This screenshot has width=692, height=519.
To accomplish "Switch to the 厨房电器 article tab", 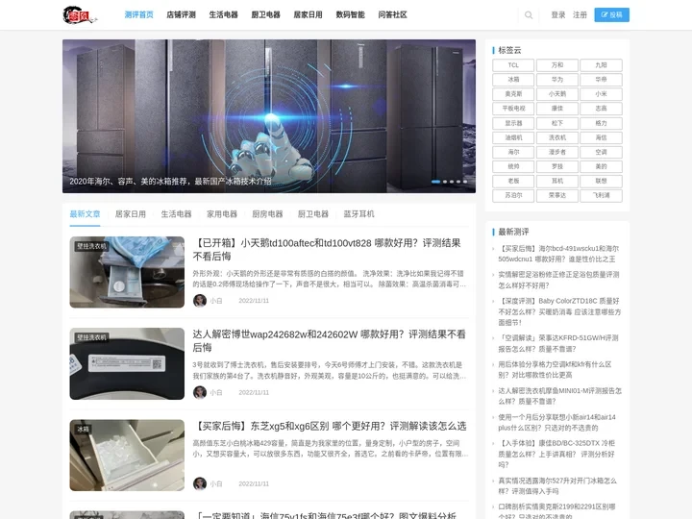I will [267, 214].
